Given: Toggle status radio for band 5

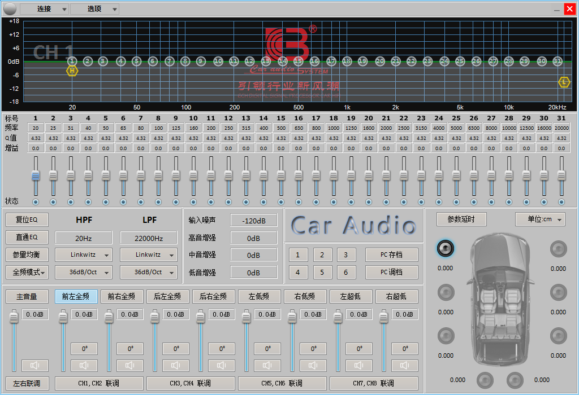Looking at the screenshot, I should [x=106, y=202].
